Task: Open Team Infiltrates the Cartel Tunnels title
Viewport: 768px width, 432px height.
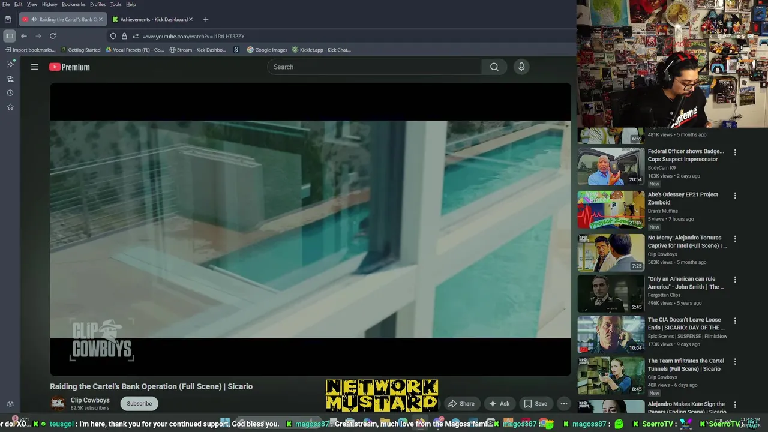Action: pyautogui.click(x=686, y=365)
